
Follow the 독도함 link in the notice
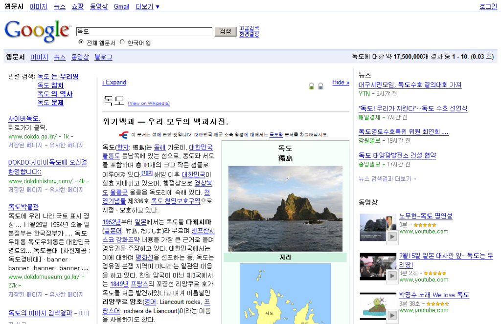(276, 135)
